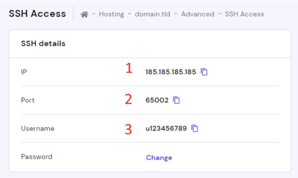Click the port value 65002
The height and width of the screenshot is (178, 298).
tap(157, 100)
